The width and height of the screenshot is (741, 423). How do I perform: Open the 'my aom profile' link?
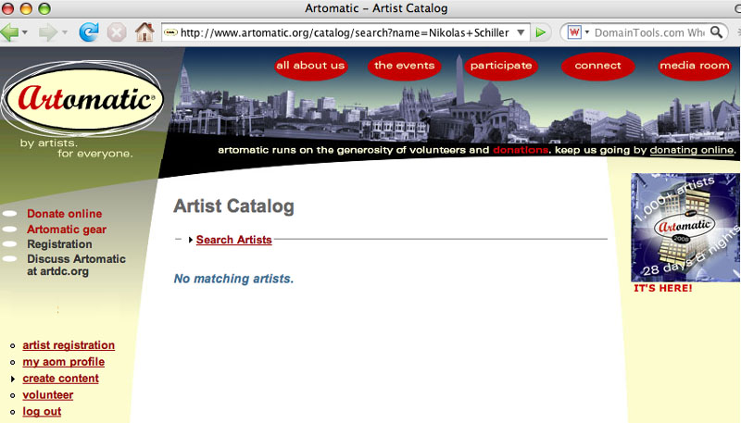pos(63,362)
